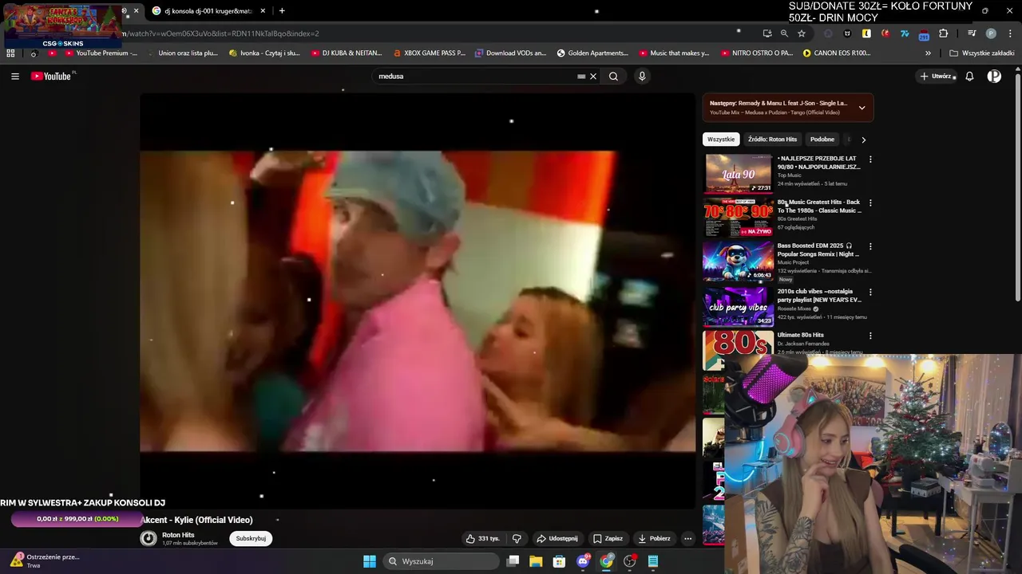This screenshot has width=1022, height=574.
Task: Open the Golden Apartments bookmark
Action: (592, 53)
